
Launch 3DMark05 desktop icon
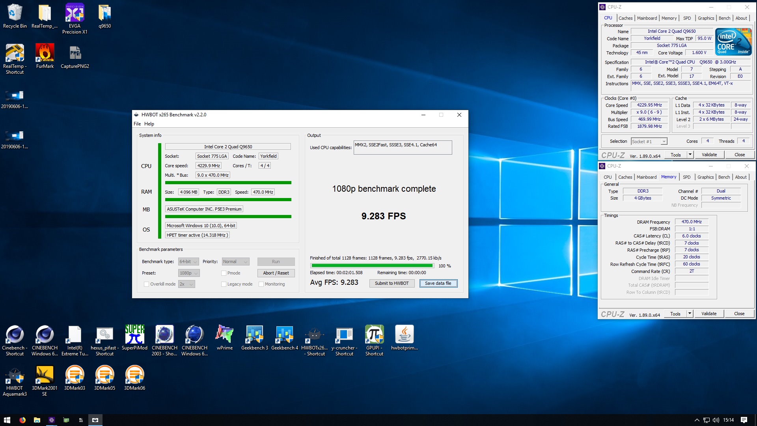pyautogui.click(x=104, y=378)
